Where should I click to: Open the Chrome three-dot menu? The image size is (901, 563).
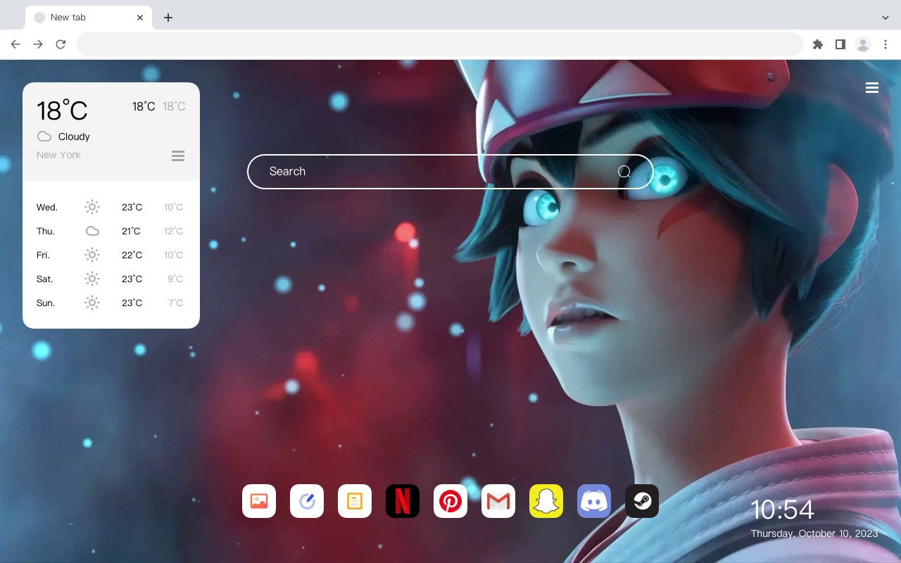pos(886,44)
